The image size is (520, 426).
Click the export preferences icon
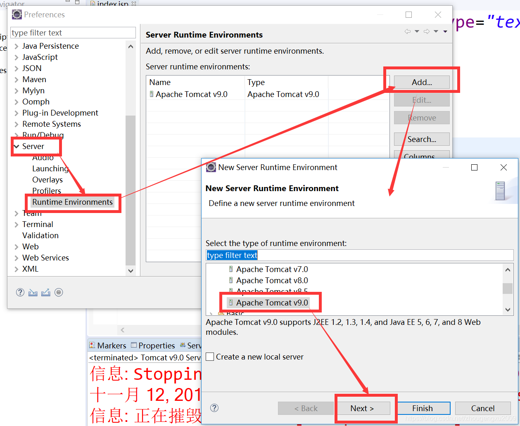tap(46, 293)
